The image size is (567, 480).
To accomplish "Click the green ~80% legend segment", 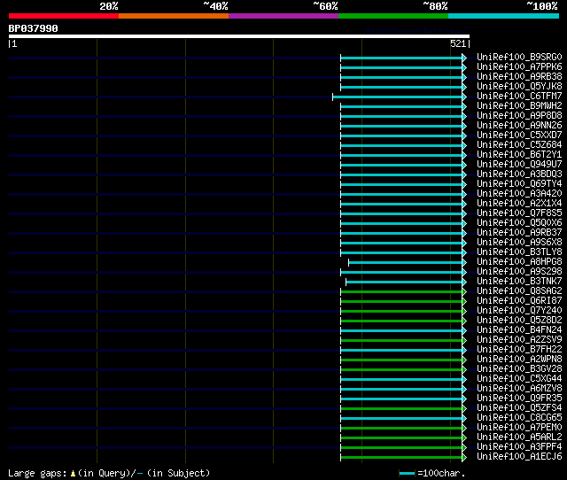I will 393,16.
